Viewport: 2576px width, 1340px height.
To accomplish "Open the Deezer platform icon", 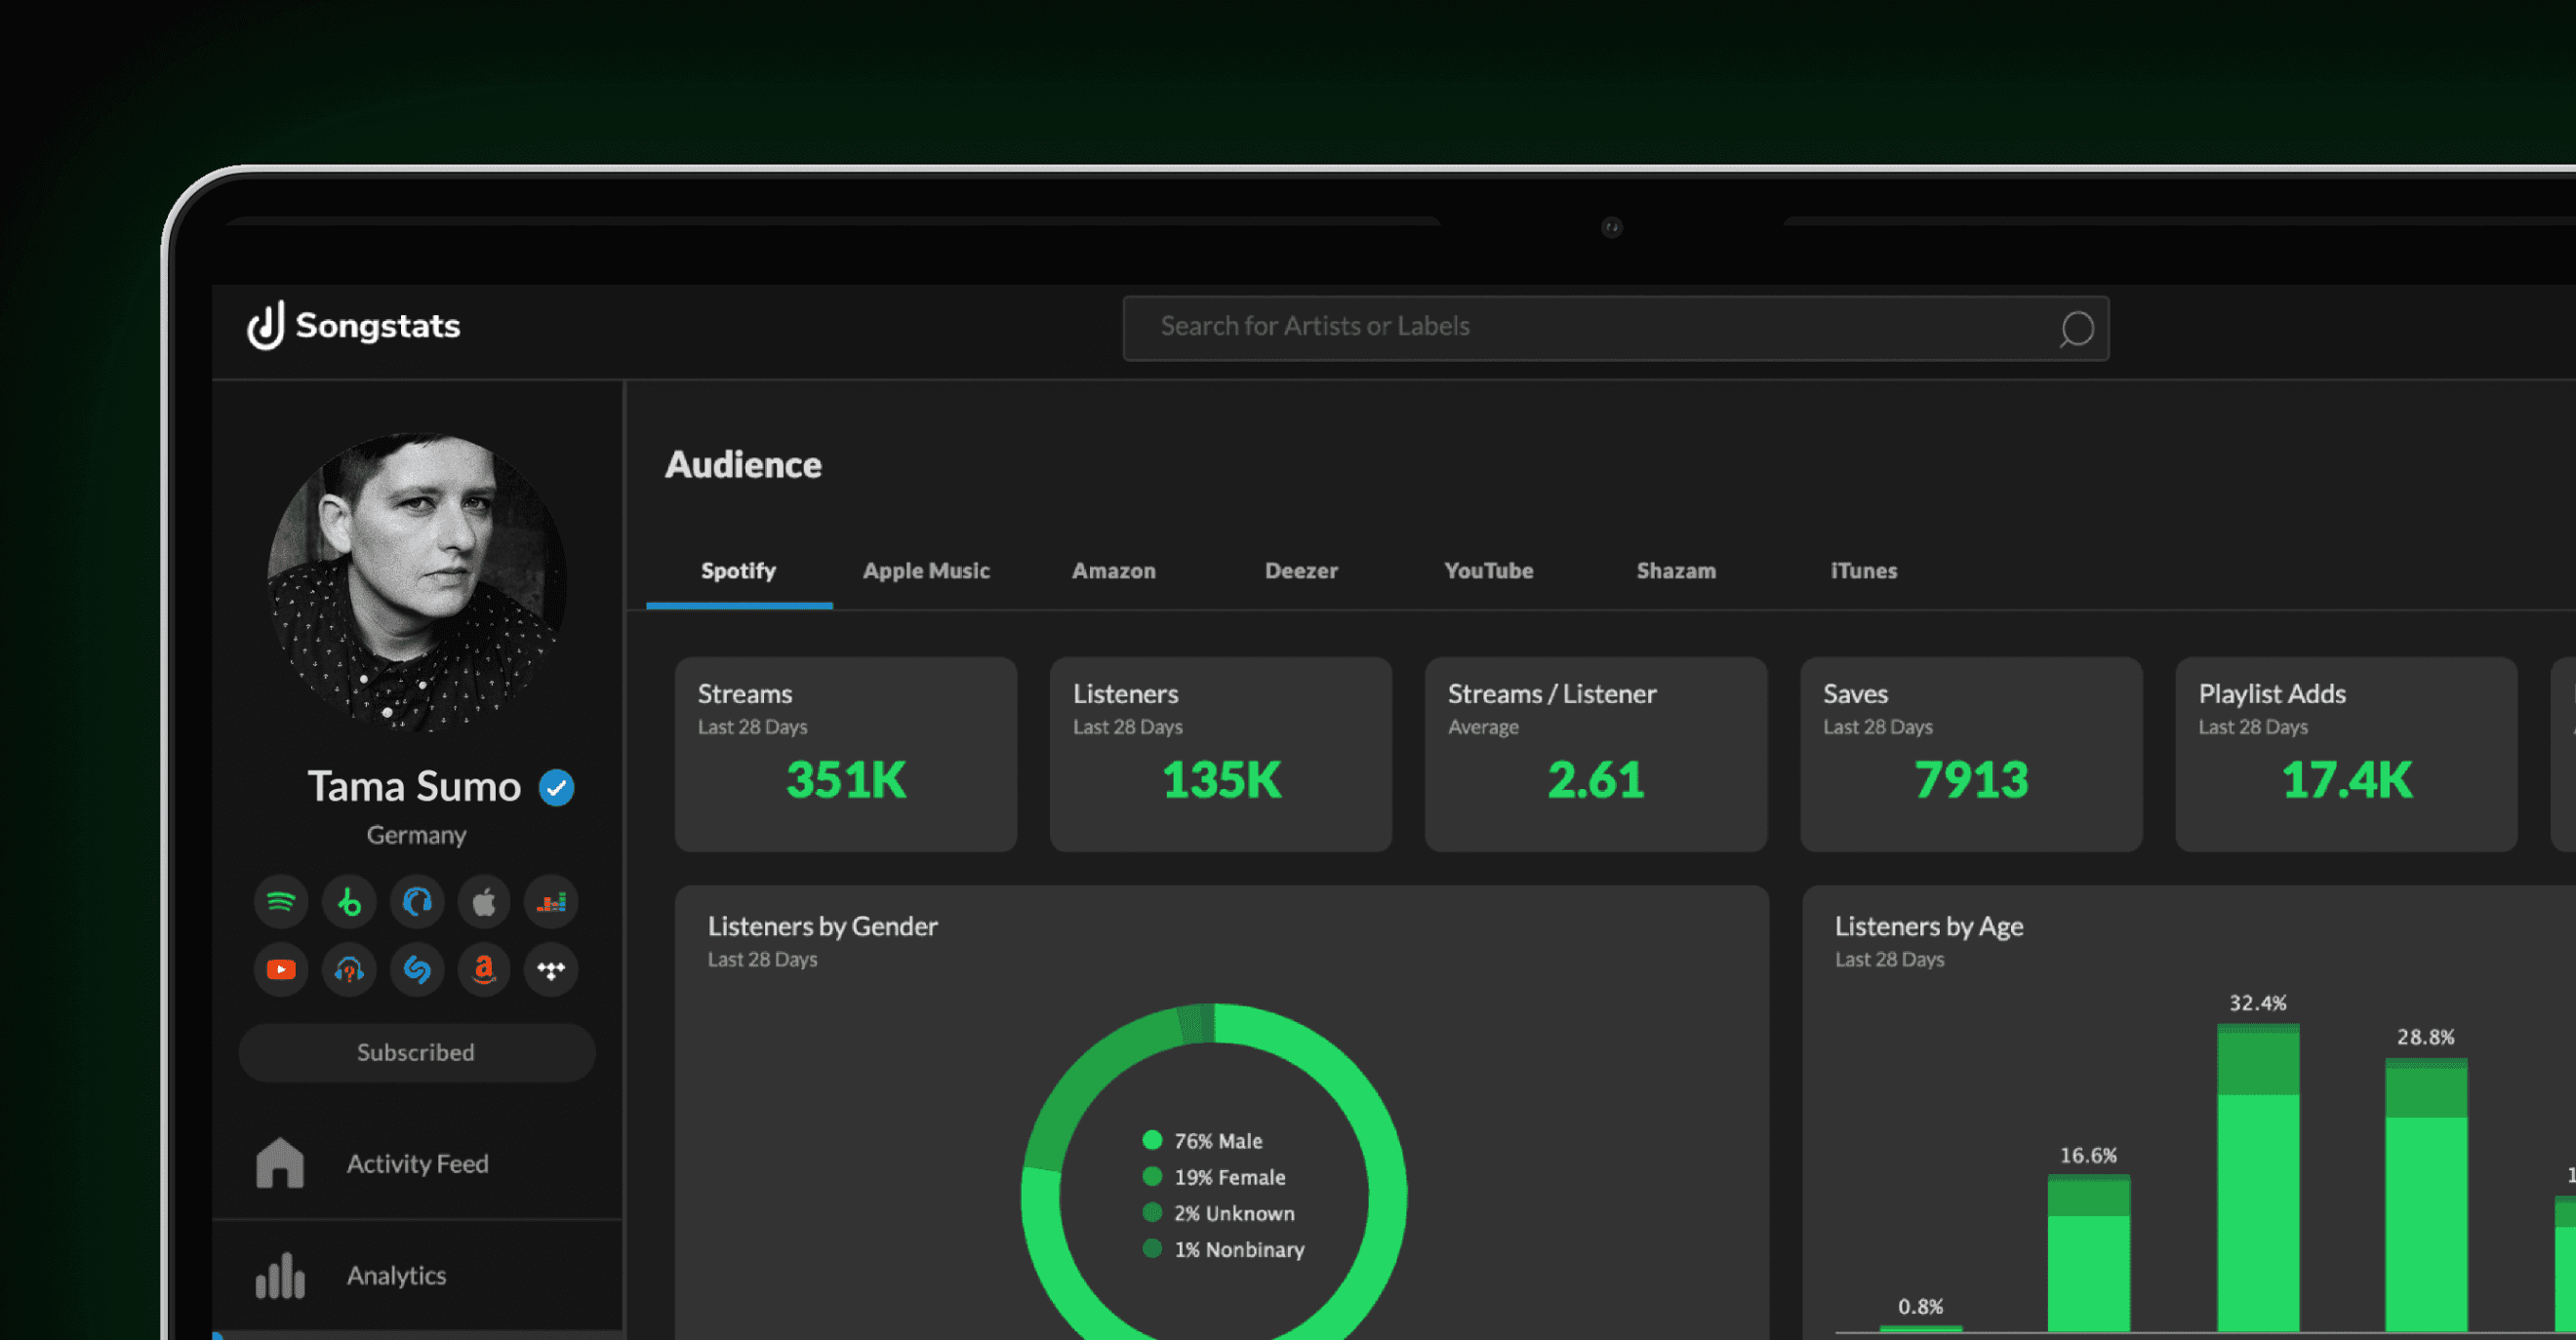I will point(551,902).
